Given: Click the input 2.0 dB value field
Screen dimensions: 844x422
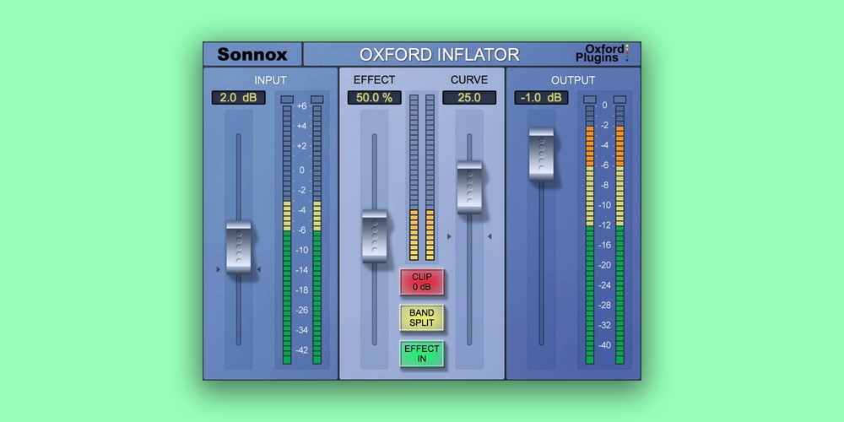Looking at the screenshot, I should [x=238, y=98].
